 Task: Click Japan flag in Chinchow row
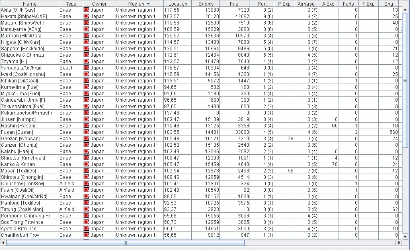coord(86,184)
